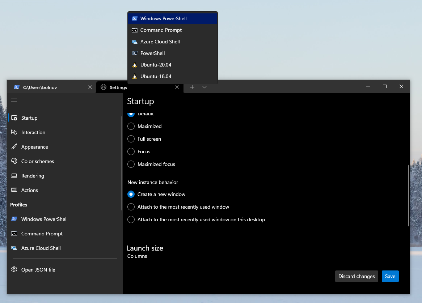Select the Windows PowerShell profile icon in sidebar

(14, 219)
